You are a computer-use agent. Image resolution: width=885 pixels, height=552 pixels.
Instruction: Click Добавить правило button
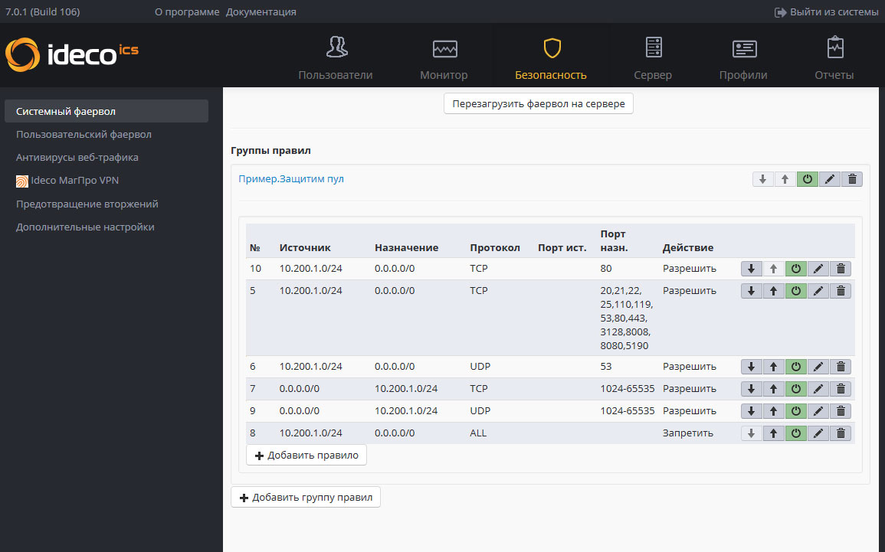(306, 455)
